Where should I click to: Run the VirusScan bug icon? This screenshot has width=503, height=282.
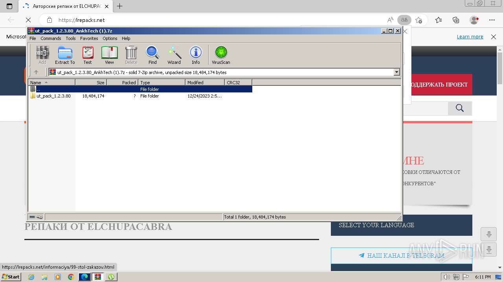coord(221,55)
